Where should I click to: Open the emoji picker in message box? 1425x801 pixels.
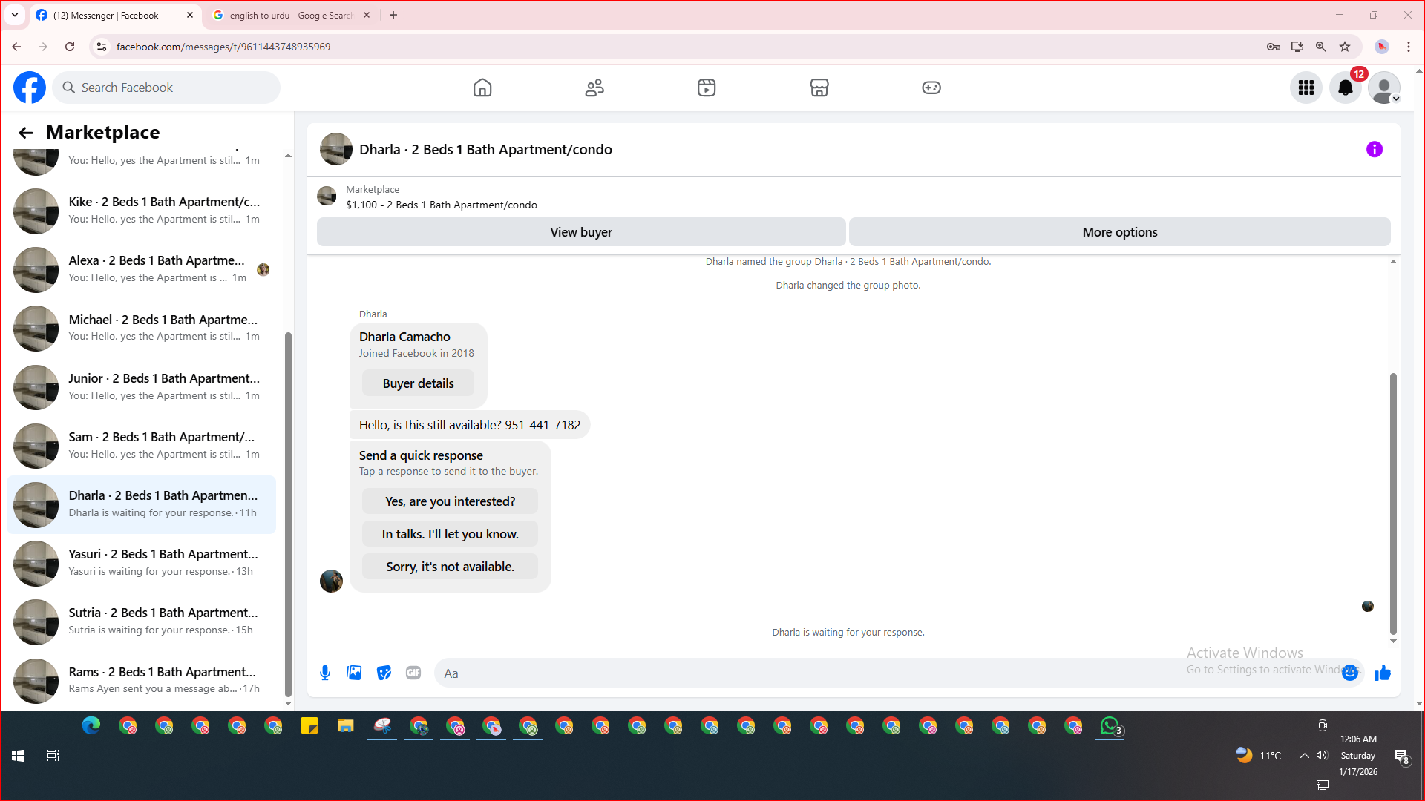[1350, 673]
